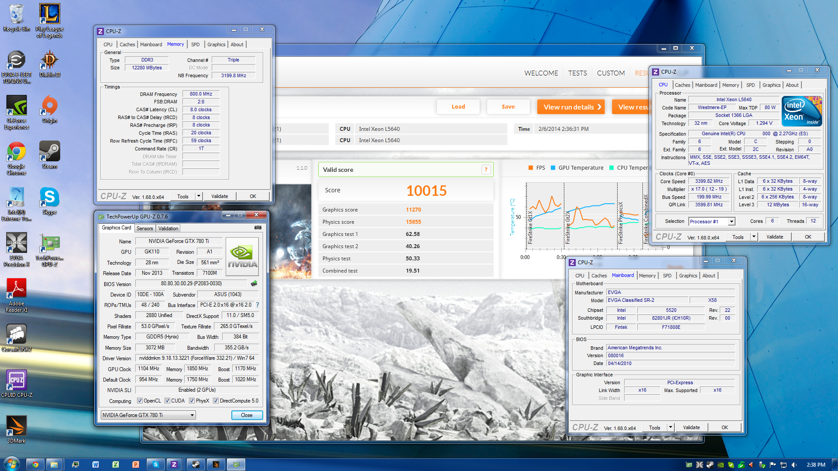Viewport: 838px width, 471px height.
Task: Toggle CUDA checkbox in GPU-Z
Action: click(x=167, y=401)
